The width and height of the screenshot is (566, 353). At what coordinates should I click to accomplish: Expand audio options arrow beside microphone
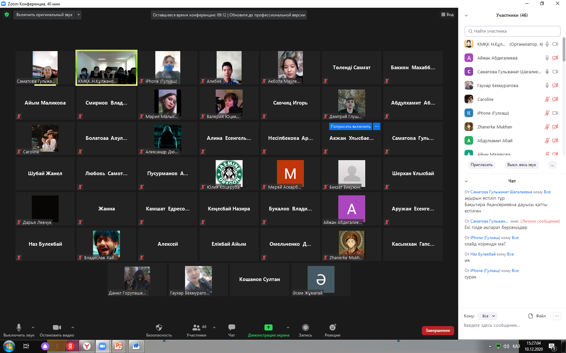pyautogui.click(x=33, y=327)
